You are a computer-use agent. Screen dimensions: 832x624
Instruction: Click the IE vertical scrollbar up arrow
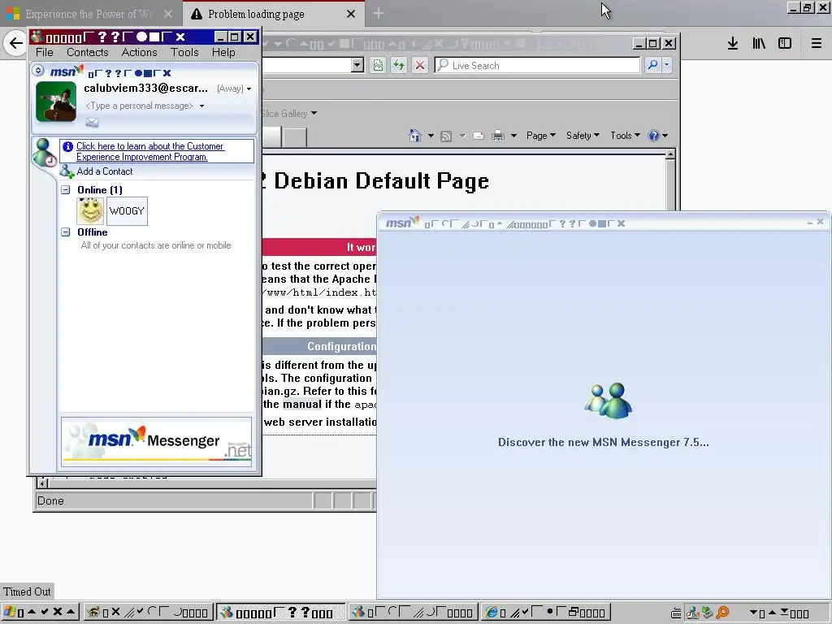[670, 154]
